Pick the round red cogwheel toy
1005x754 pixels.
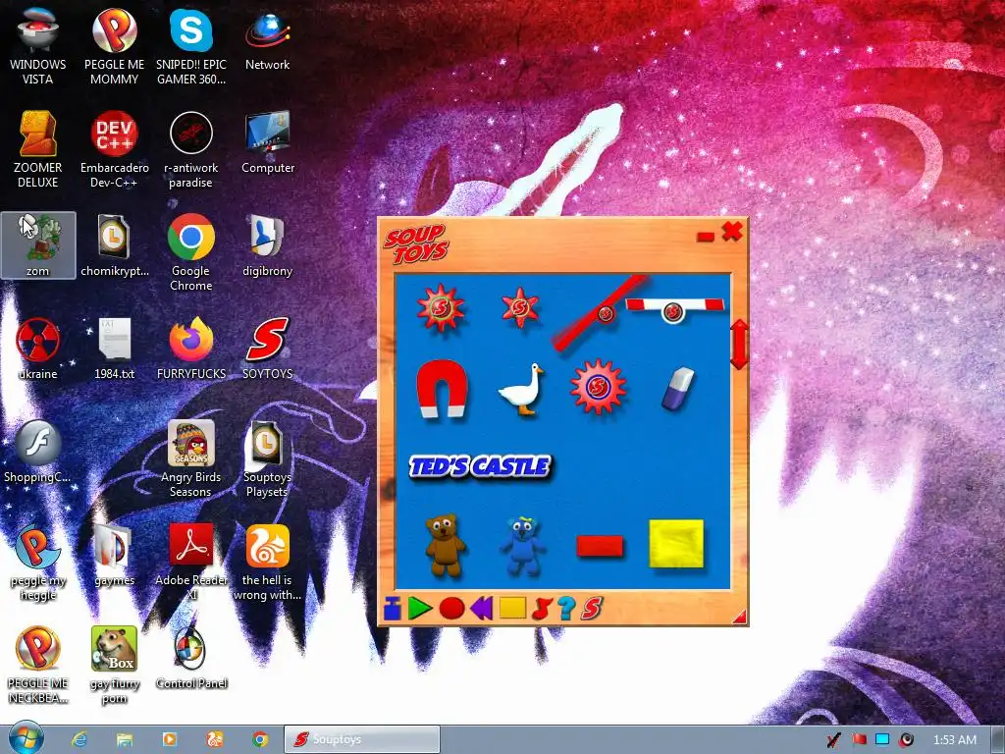coord(598,387)
